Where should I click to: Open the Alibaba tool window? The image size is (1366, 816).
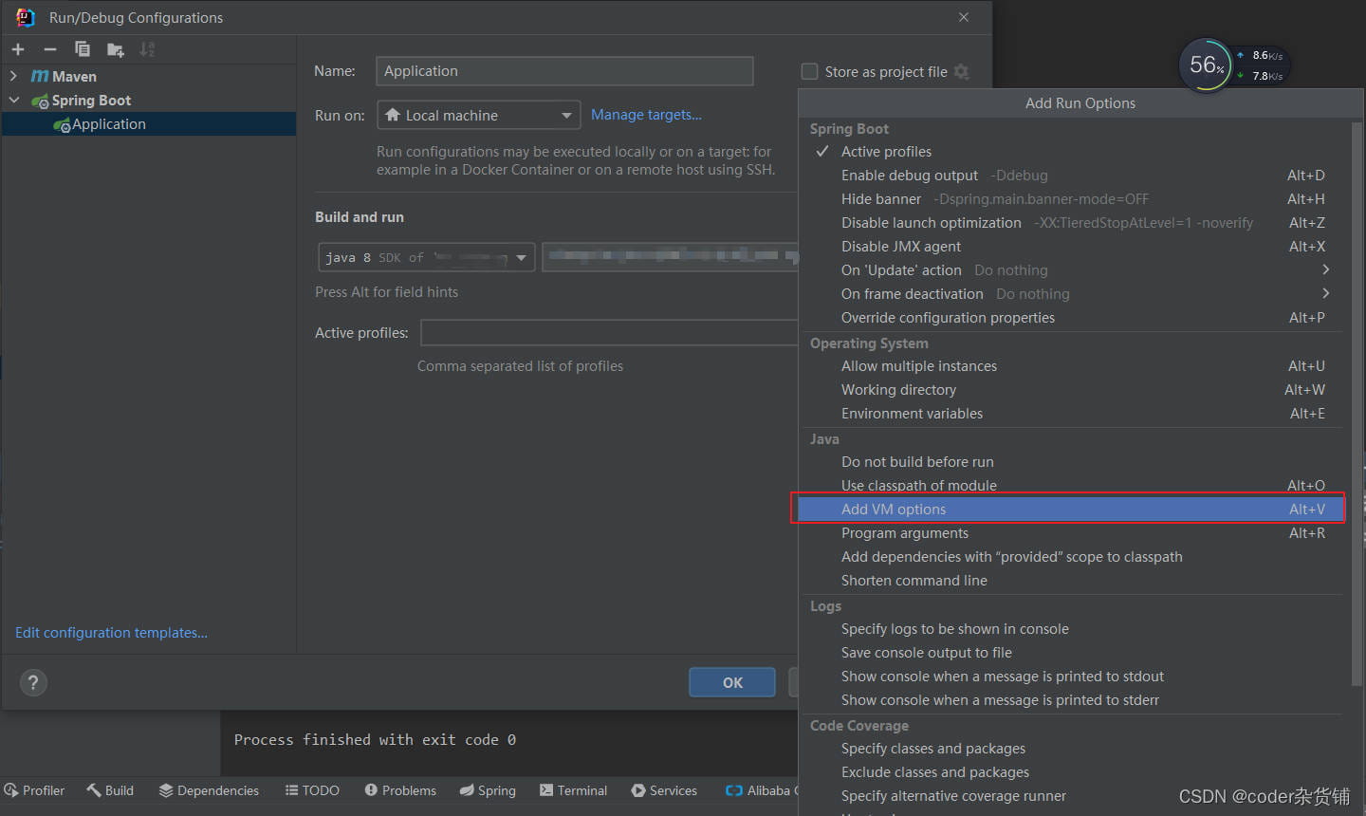tap(761, 790)
